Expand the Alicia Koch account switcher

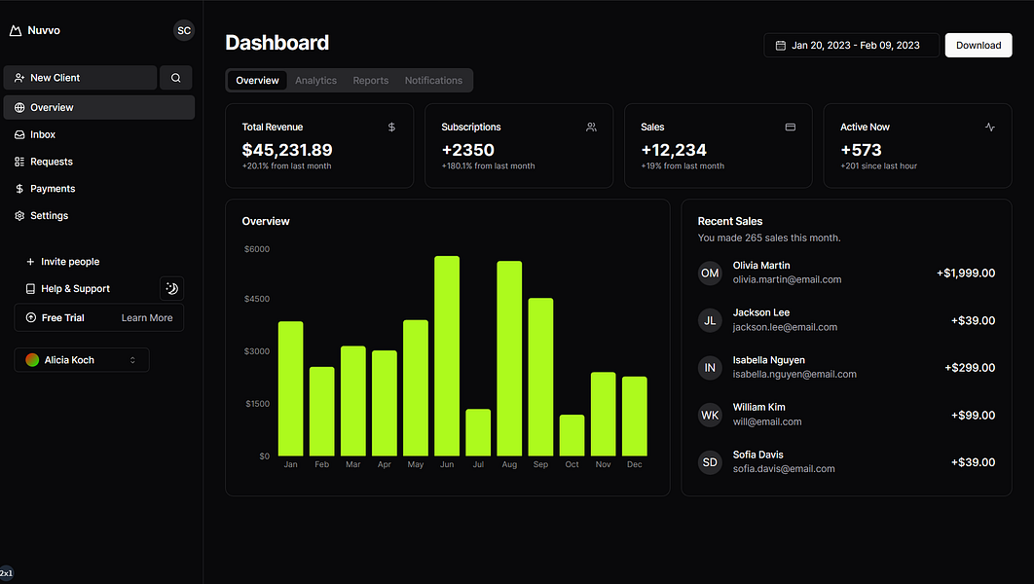click(x=82, y=360)
